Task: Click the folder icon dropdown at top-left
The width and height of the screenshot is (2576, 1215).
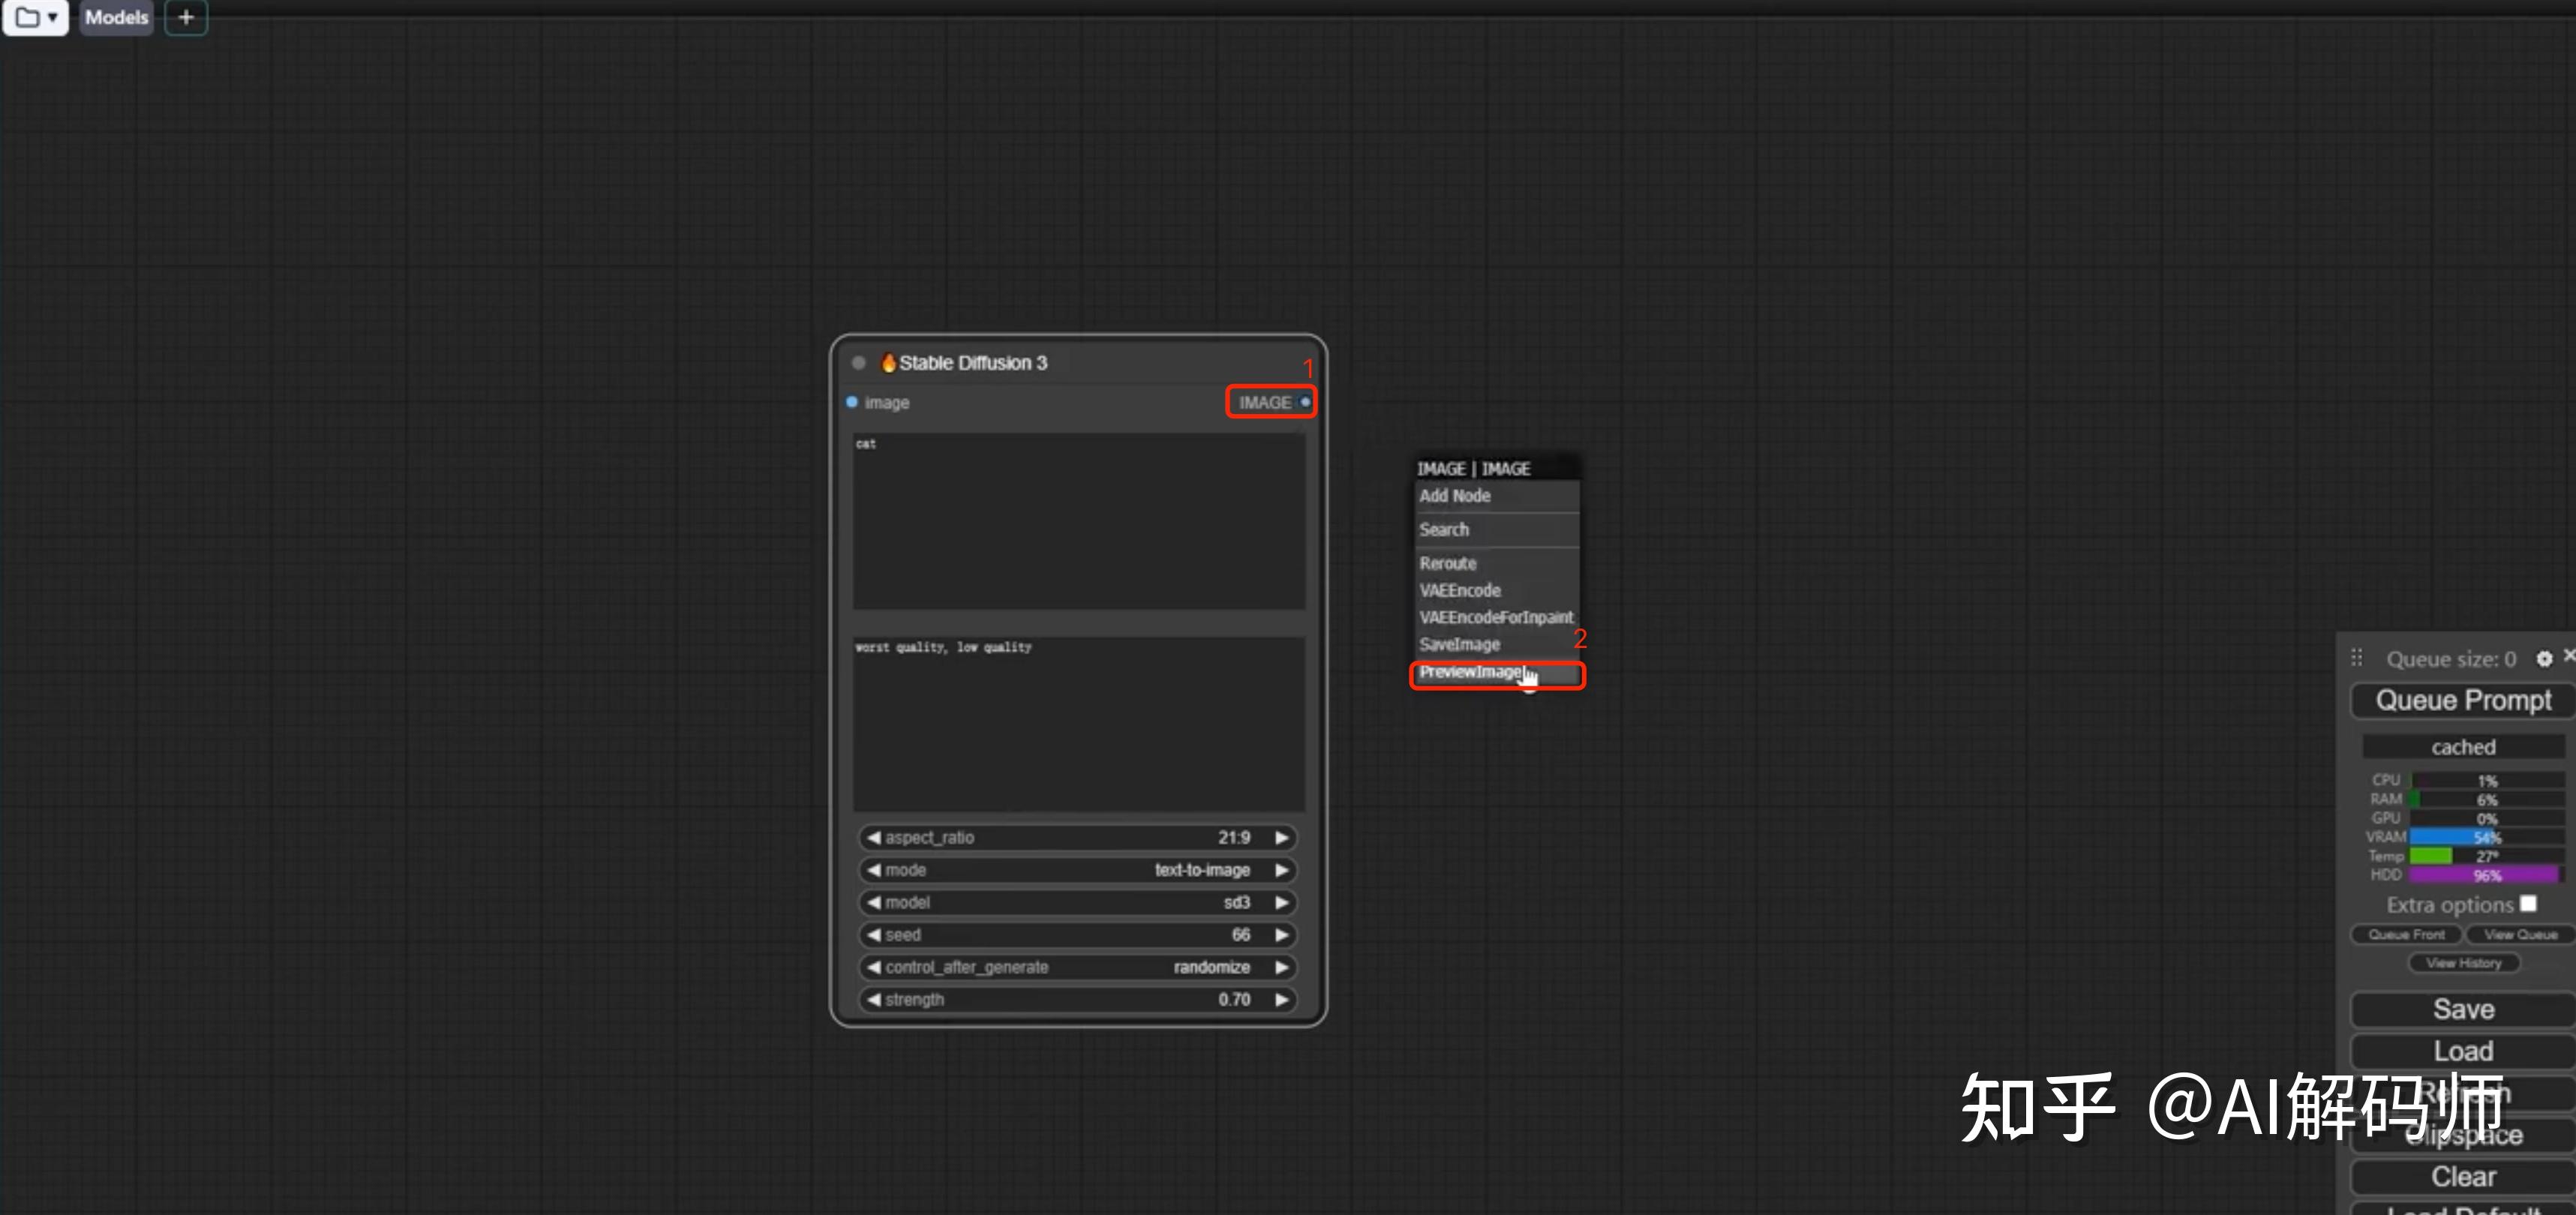Action: click(x=36, y=17)
